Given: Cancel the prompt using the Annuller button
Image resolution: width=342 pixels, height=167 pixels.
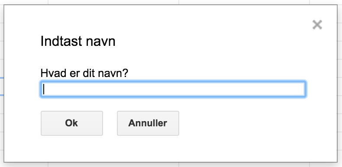Looking at the screenshot, I should pos(148,123).
